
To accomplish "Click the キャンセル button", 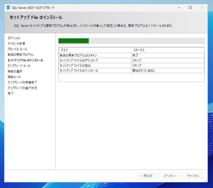I will pos(193,176).
